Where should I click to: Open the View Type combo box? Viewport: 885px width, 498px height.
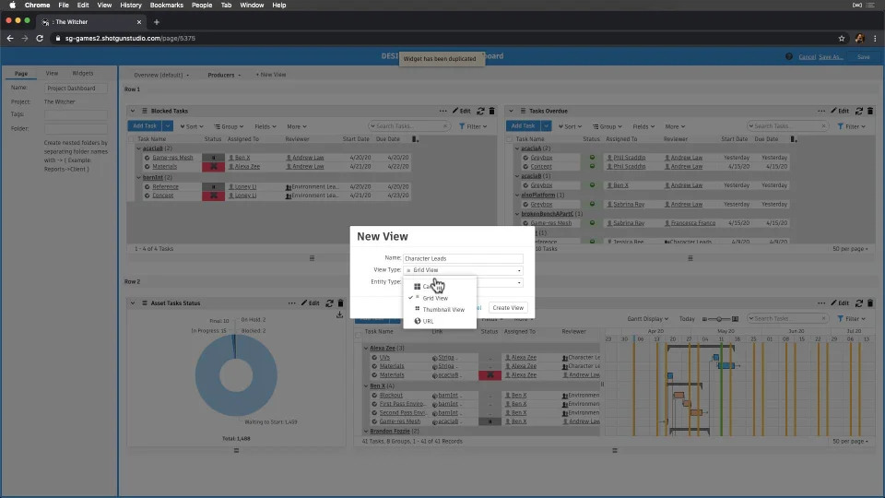pyautogui.click(x=463, y=270)
